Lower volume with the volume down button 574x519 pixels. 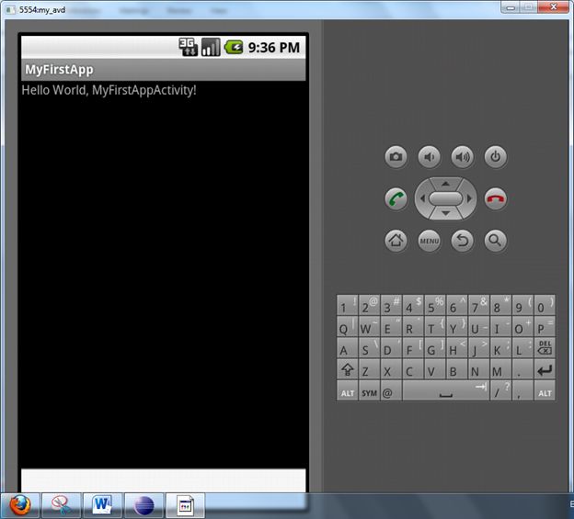[x=429, y=157]
